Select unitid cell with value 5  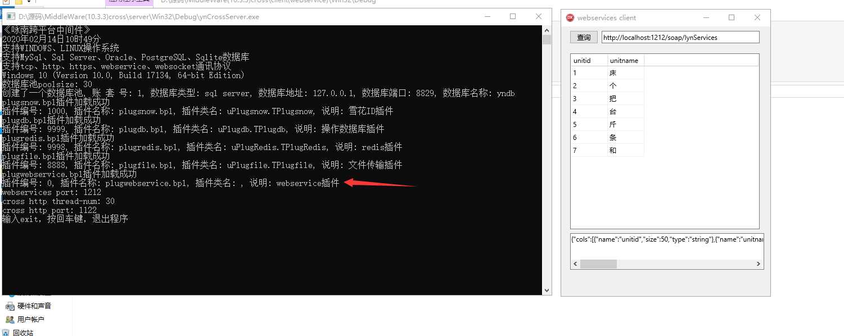click(589, 125)
